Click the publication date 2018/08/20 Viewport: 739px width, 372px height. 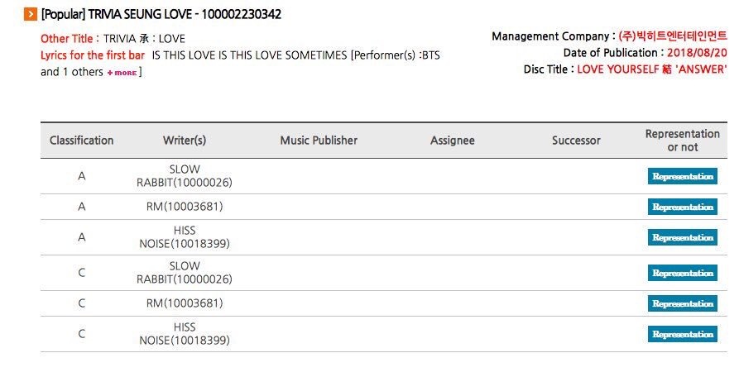pos(697,53)
